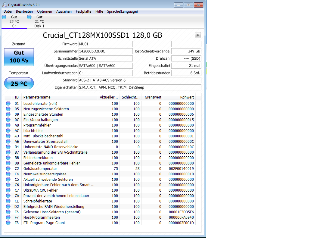Click status icon of Löschfehler row

[x=8, y=130]
